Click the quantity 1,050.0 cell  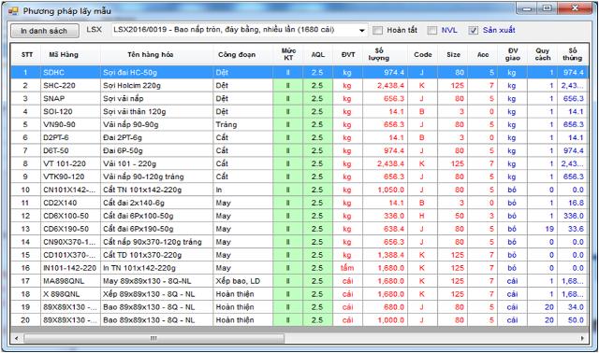pyautogui.click(x=385, y=190)
